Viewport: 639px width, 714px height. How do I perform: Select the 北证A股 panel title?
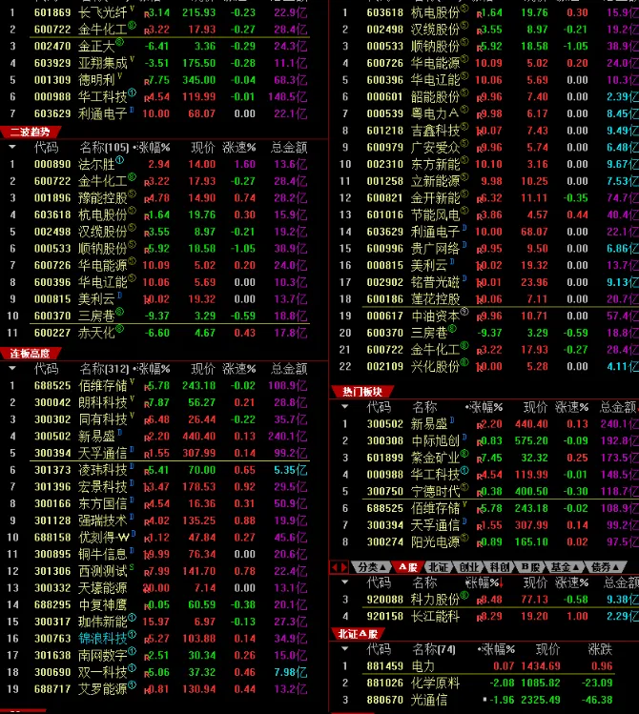coord(358,634)
